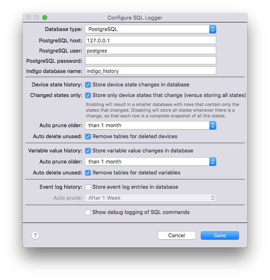Uncheck Store only device states that change
Viewport: 270px width, 280px height.
(x=88, y=95)
